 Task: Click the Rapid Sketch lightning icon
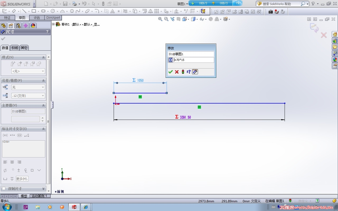point(203,11)
